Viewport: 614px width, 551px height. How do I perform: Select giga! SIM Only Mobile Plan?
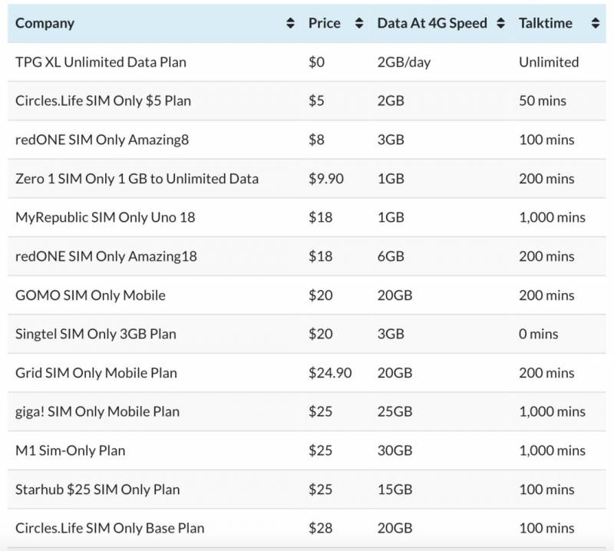(x=97, y=411)
